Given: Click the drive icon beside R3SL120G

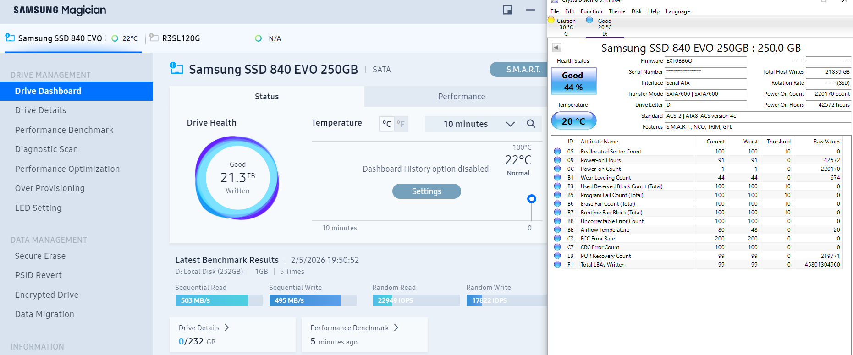Looking at the screenshot, I should 154,38.
